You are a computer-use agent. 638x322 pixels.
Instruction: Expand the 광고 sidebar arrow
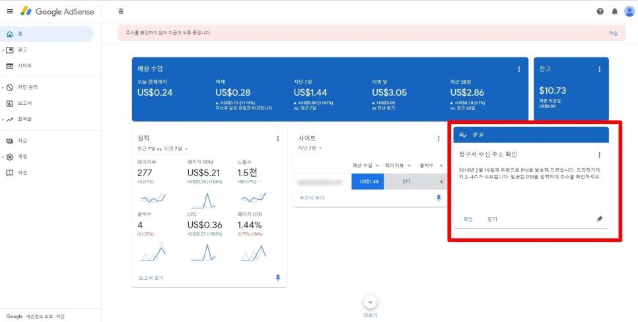(3, 50)
